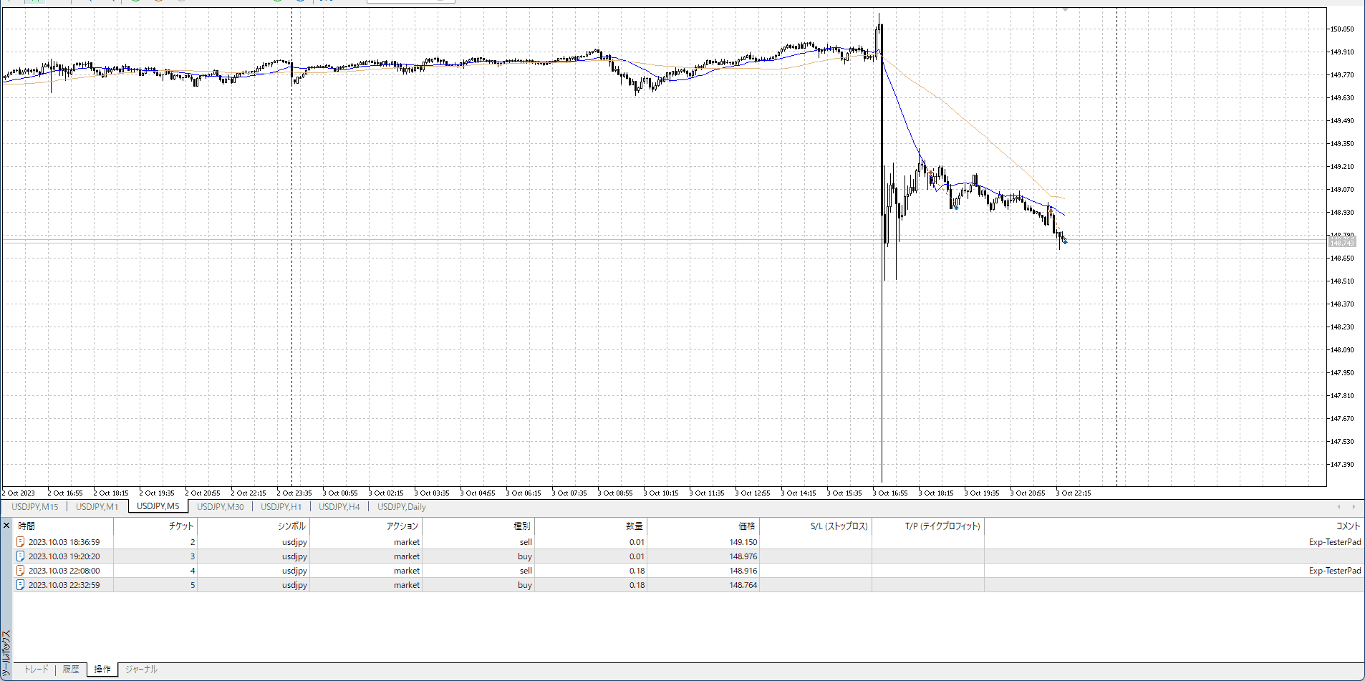Viewport: 1365px width, 681px height.
Task: Click the rightmost blue buy arrow on the chart
Action: (x=1065, y=242)
